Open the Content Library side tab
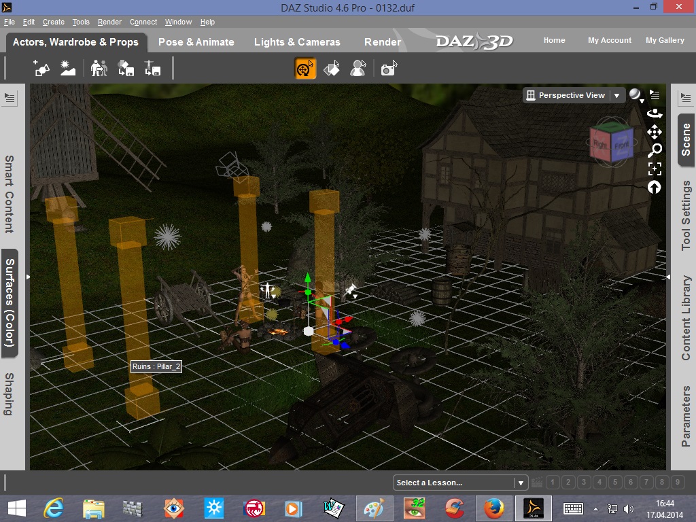Image resolution: width=696 pixels, height=522 pixels. (x=686, y=318)
